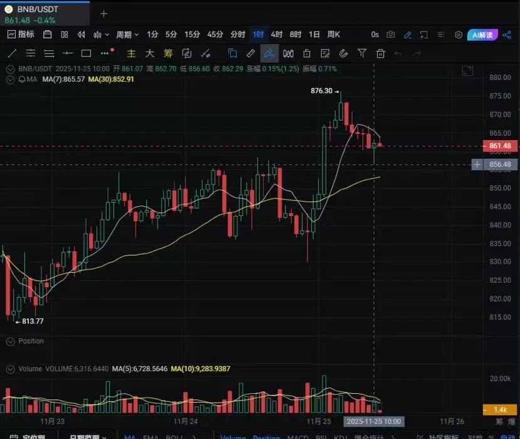Collapse the BNB/USDT info row chevron

[10, 69]
